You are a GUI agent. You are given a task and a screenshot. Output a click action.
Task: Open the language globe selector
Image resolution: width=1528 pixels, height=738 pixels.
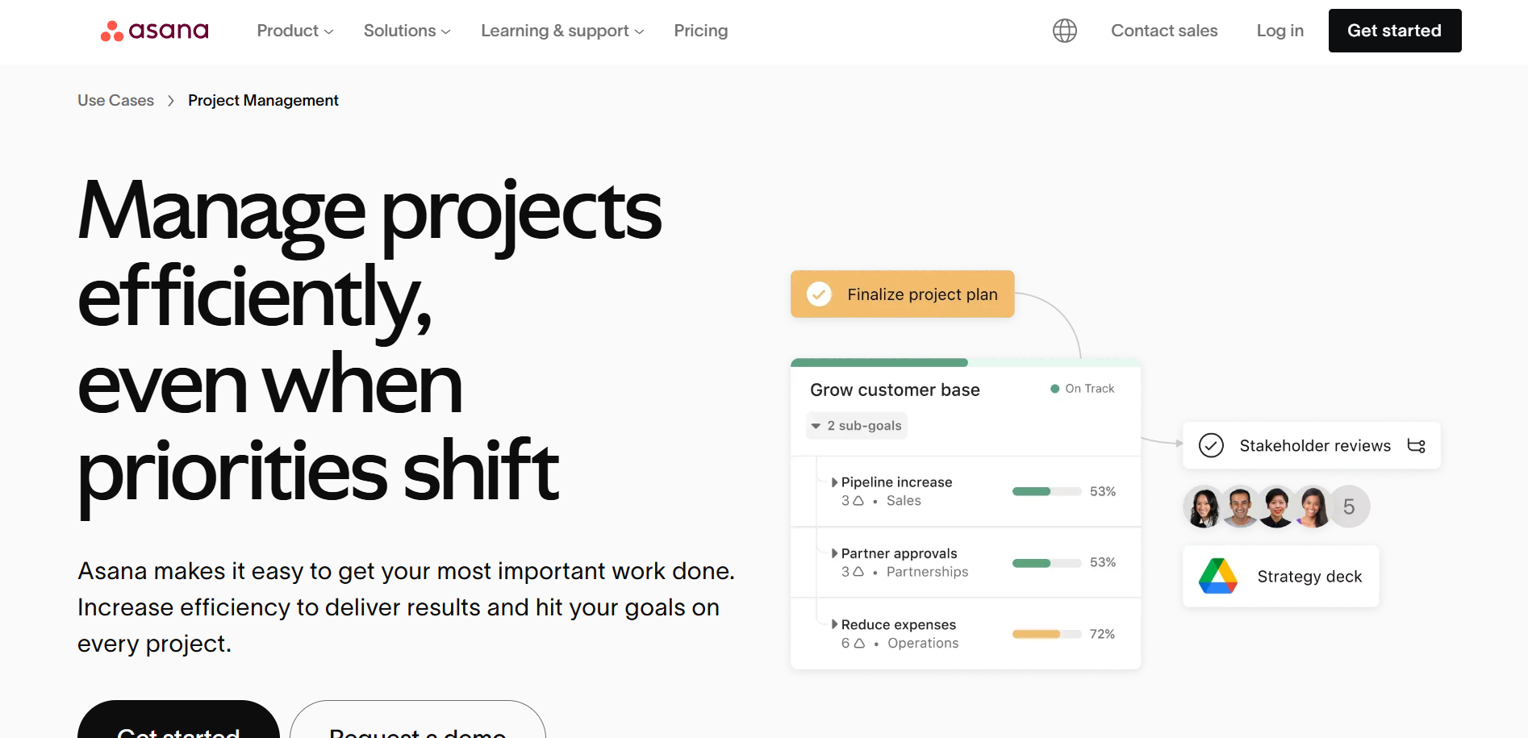pos(1064,31)
